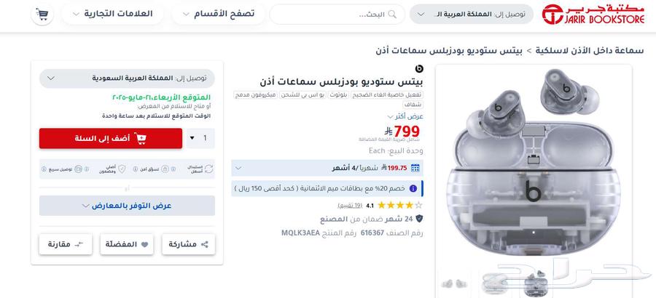Image resolution: width=656 pixels, height=298 pixels.
Task: Click the installment calendar icon
Action: point(415,168)
